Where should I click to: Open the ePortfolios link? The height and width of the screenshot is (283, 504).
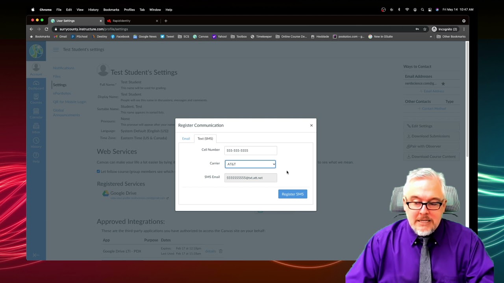point(62,94)
